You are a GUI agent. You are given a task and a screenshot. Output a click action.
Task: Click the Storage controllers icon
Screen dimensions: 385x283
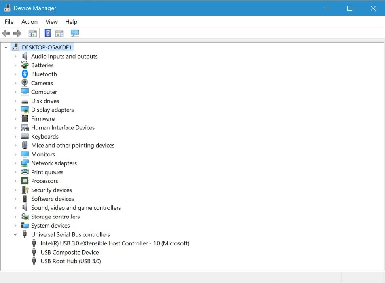[x=25, y=217]
